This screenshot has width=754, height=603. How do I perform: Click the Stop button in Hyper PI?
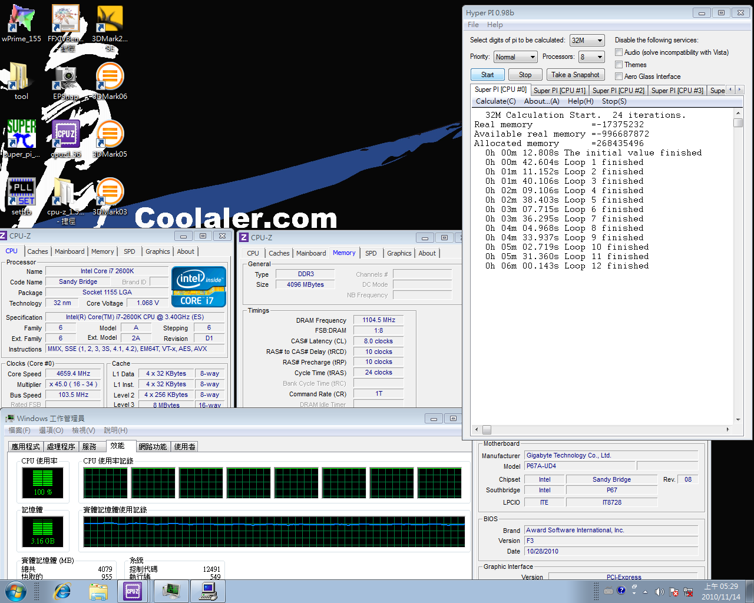pos(525,75)
